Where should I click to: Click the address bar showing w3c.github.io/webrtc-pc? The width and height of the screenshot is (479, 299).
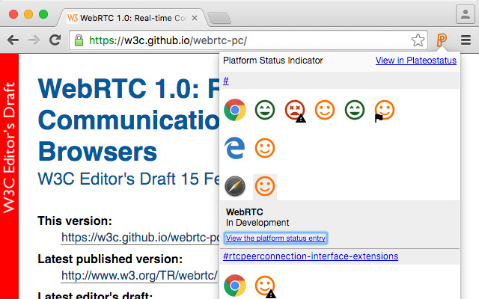(247, 40)
